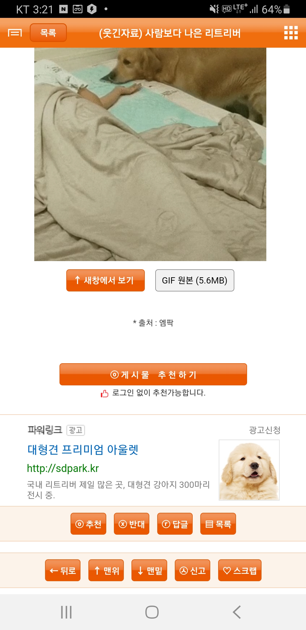The width and height of the screenshot is (306, 630).
Task: Follow the http://sdpark.kr link
Action: [x=63, y=468]
